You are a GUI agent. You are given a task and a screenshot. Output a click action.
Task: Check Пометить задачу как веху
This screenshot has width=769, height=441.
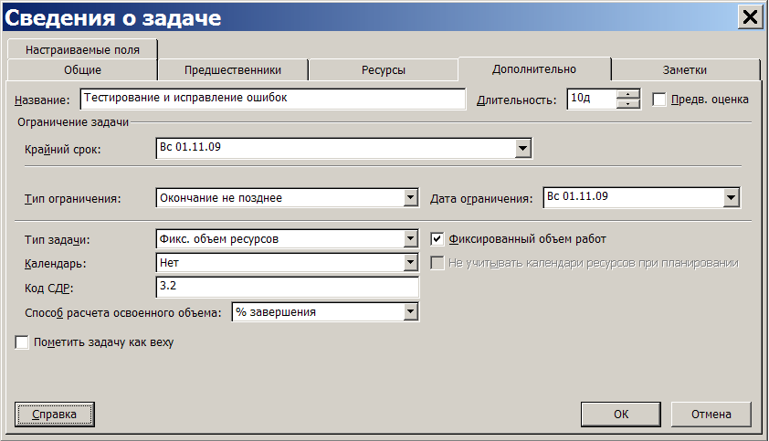22,341
